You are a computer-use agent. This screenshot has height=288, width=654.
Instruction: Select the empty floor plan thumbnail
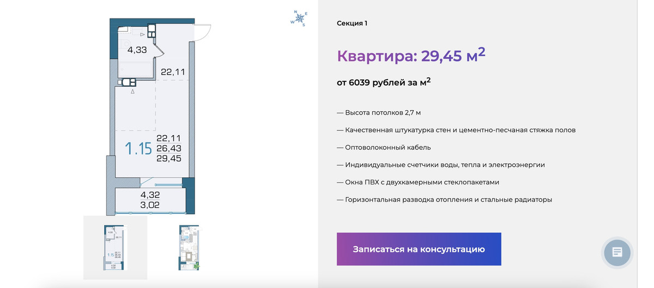(115, 248)
